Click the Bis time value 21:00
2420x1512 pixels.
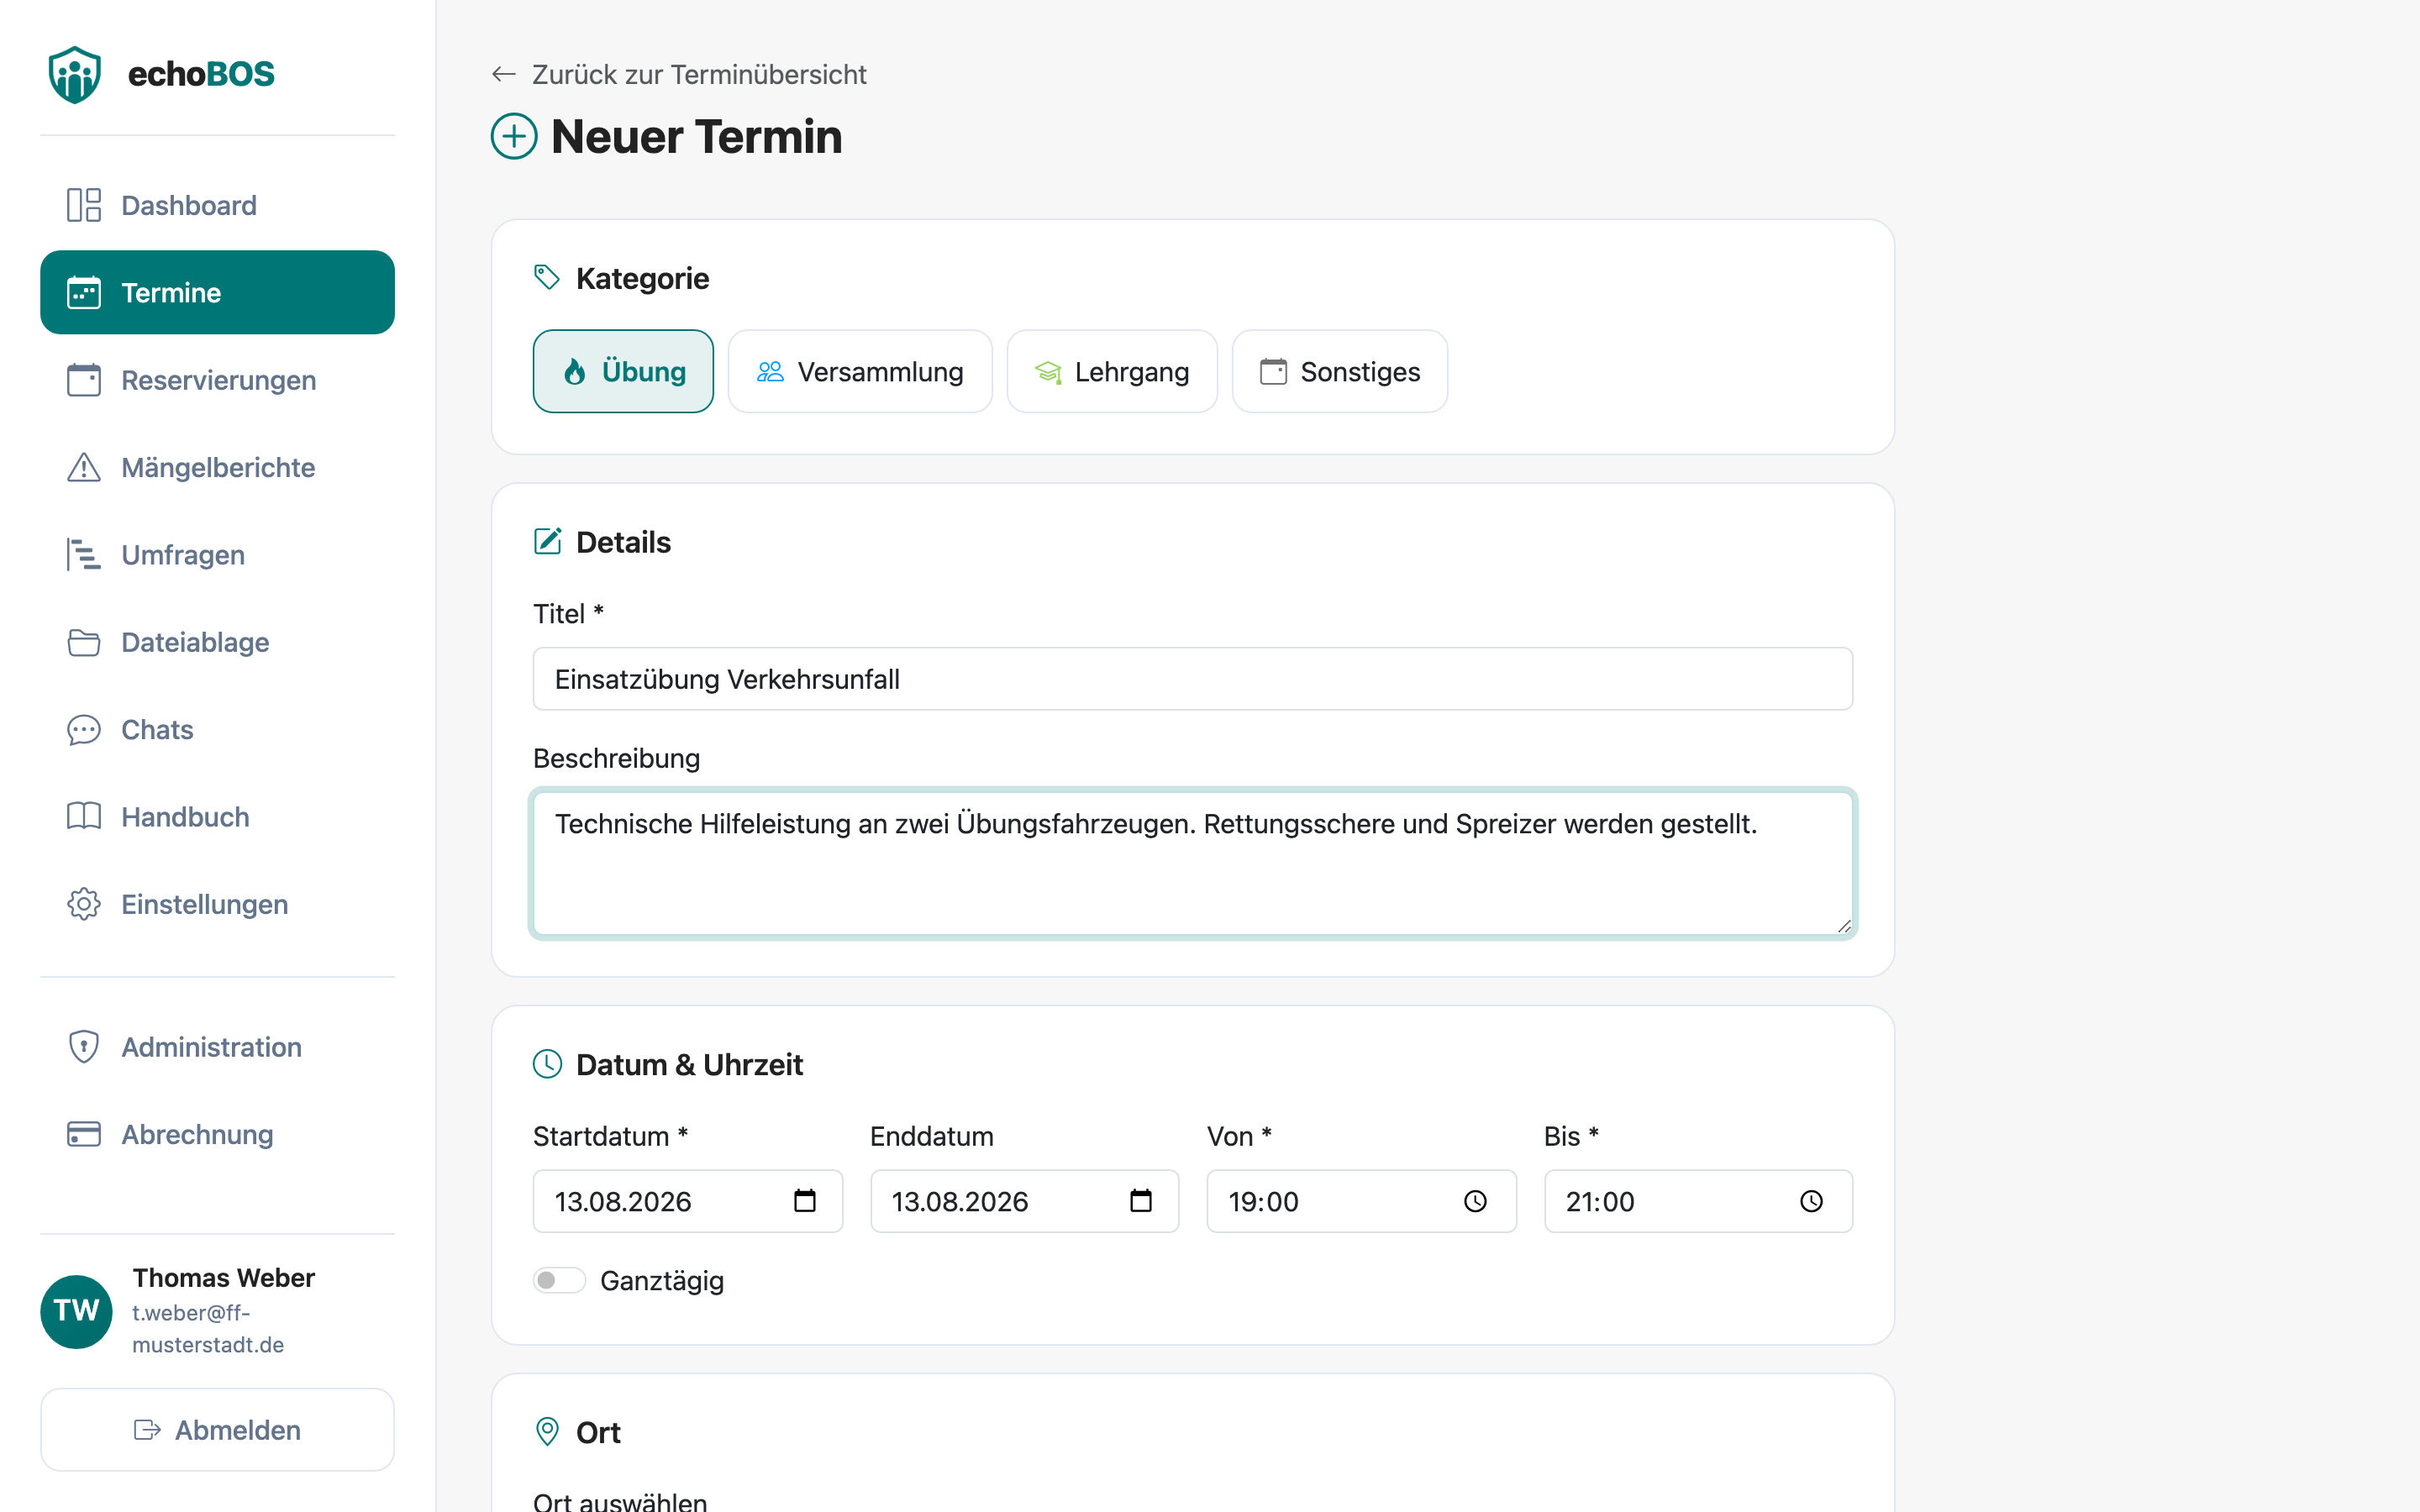1600,1201
